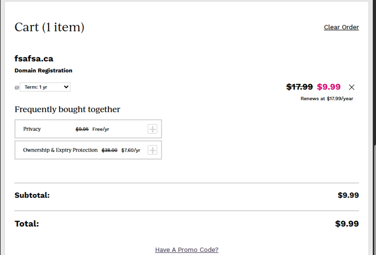Click the @ icon beside Term
The image size is (376, 255).
tap(17, 87)
